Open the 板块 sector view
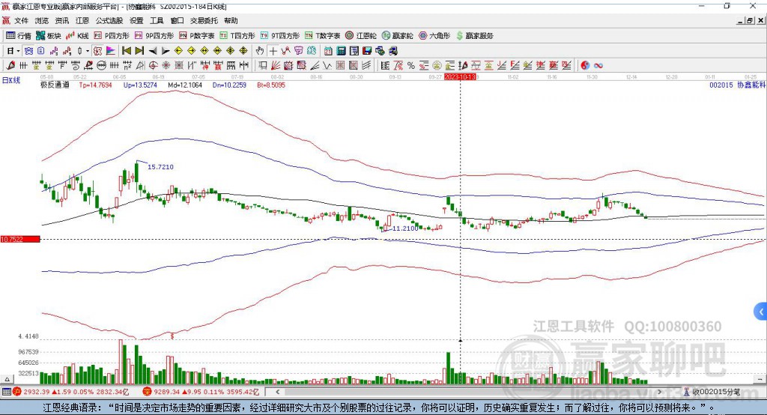This screenshot has height=415, width=767. [48, 36]
